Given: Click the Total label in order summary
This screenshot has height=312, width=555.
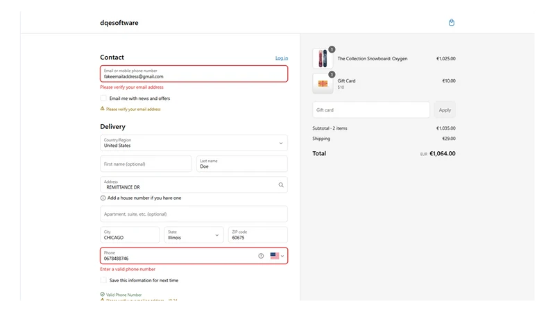Looking at the screenshot, I should [x=319, y=153].
